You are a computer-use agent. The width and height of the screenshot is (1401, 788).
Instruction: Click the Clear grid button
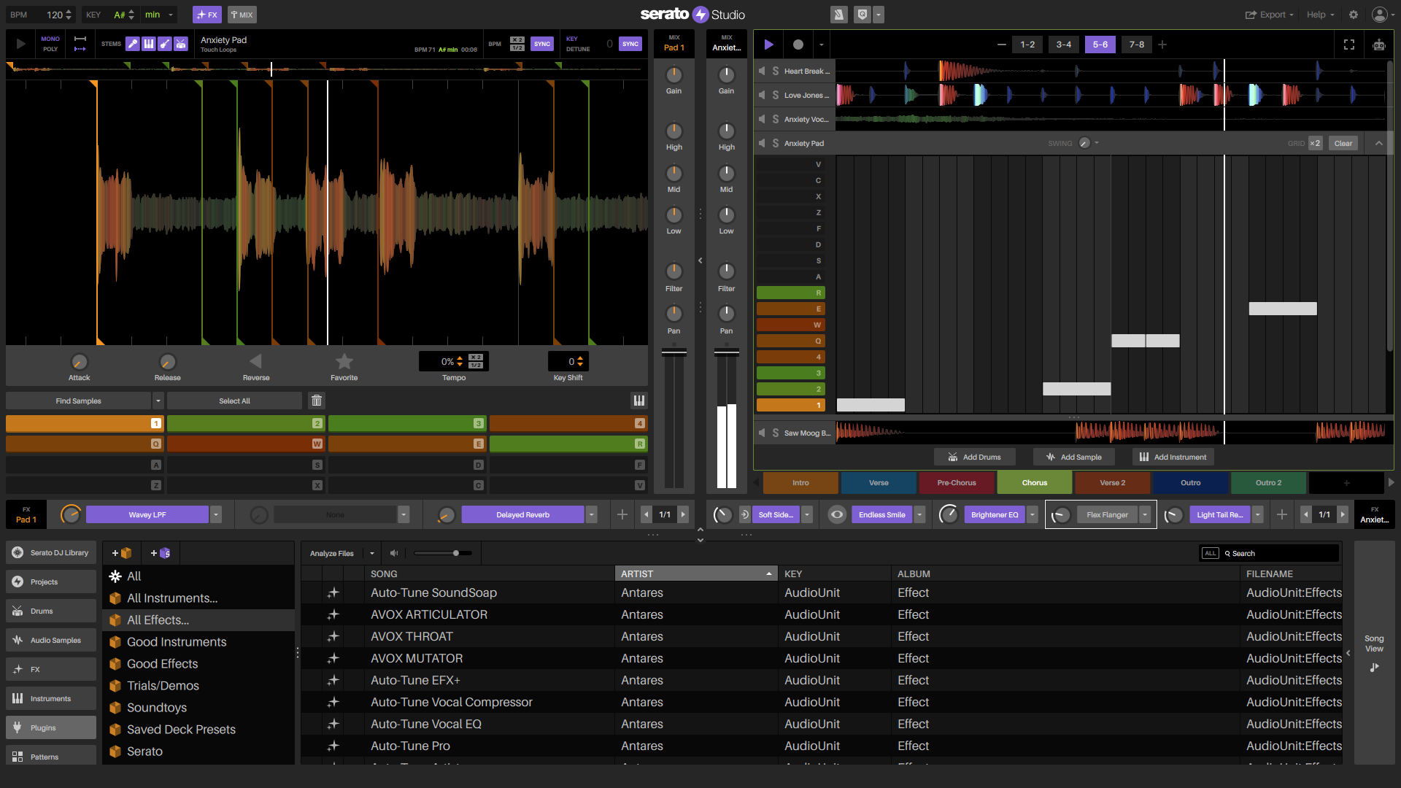click(1343, 143)
